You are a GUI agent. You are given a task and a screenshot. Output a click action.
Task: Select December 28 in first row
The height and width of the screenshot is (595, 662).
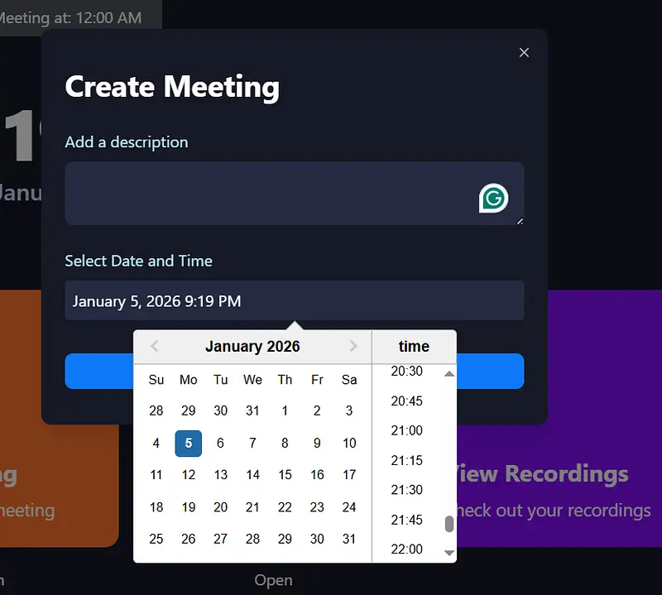(156, 410)
